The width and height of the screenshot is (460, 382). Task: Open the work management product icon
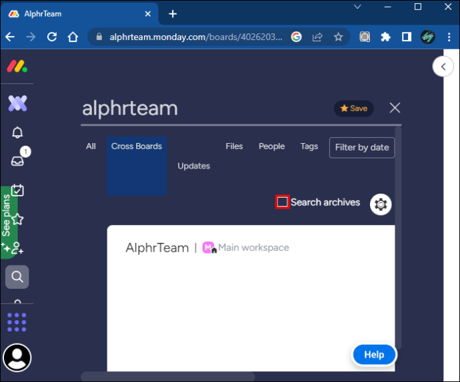pyautogui.click(x=17, y=103)
